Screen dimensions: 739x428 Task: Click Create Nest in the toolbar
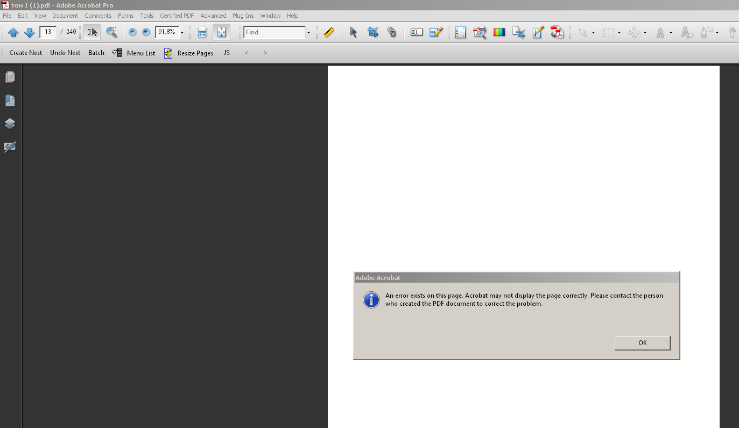tap(26, 53)
